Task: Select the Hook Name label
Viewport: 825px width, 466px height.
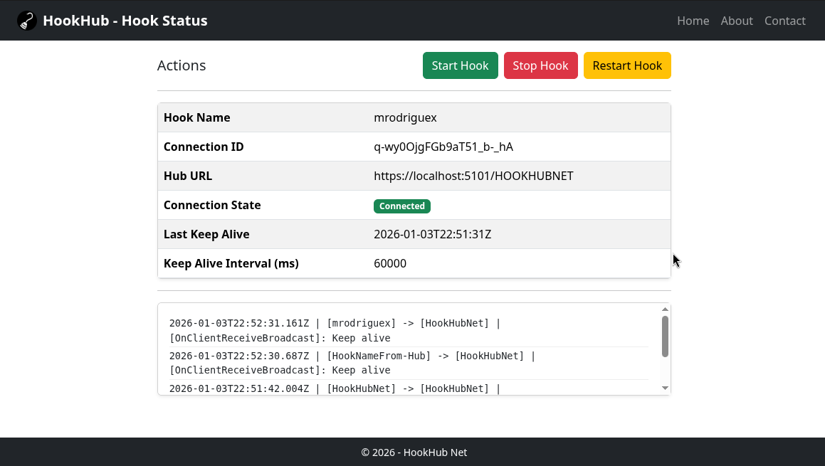Action: coord(196,117)
